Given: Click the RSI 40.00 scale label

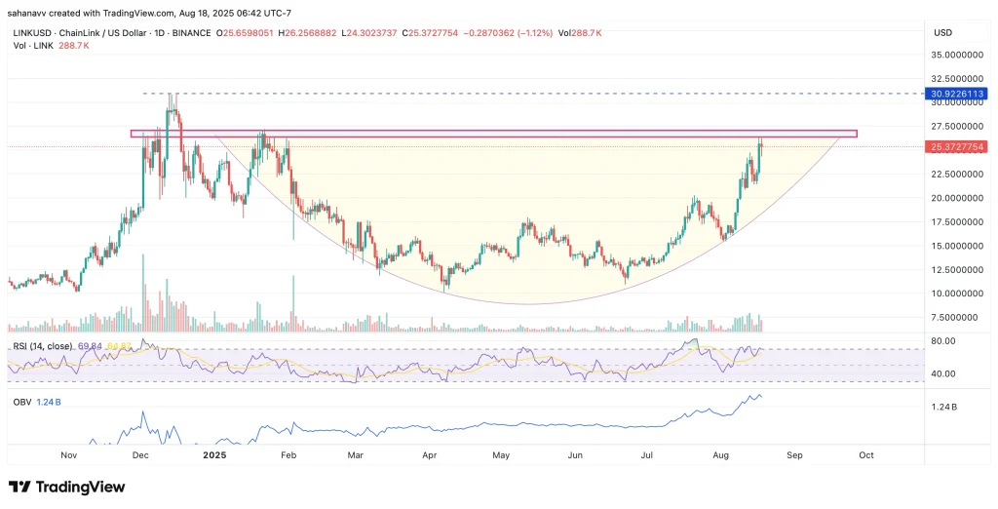Looking at the screenshot, I should point(942,373).
